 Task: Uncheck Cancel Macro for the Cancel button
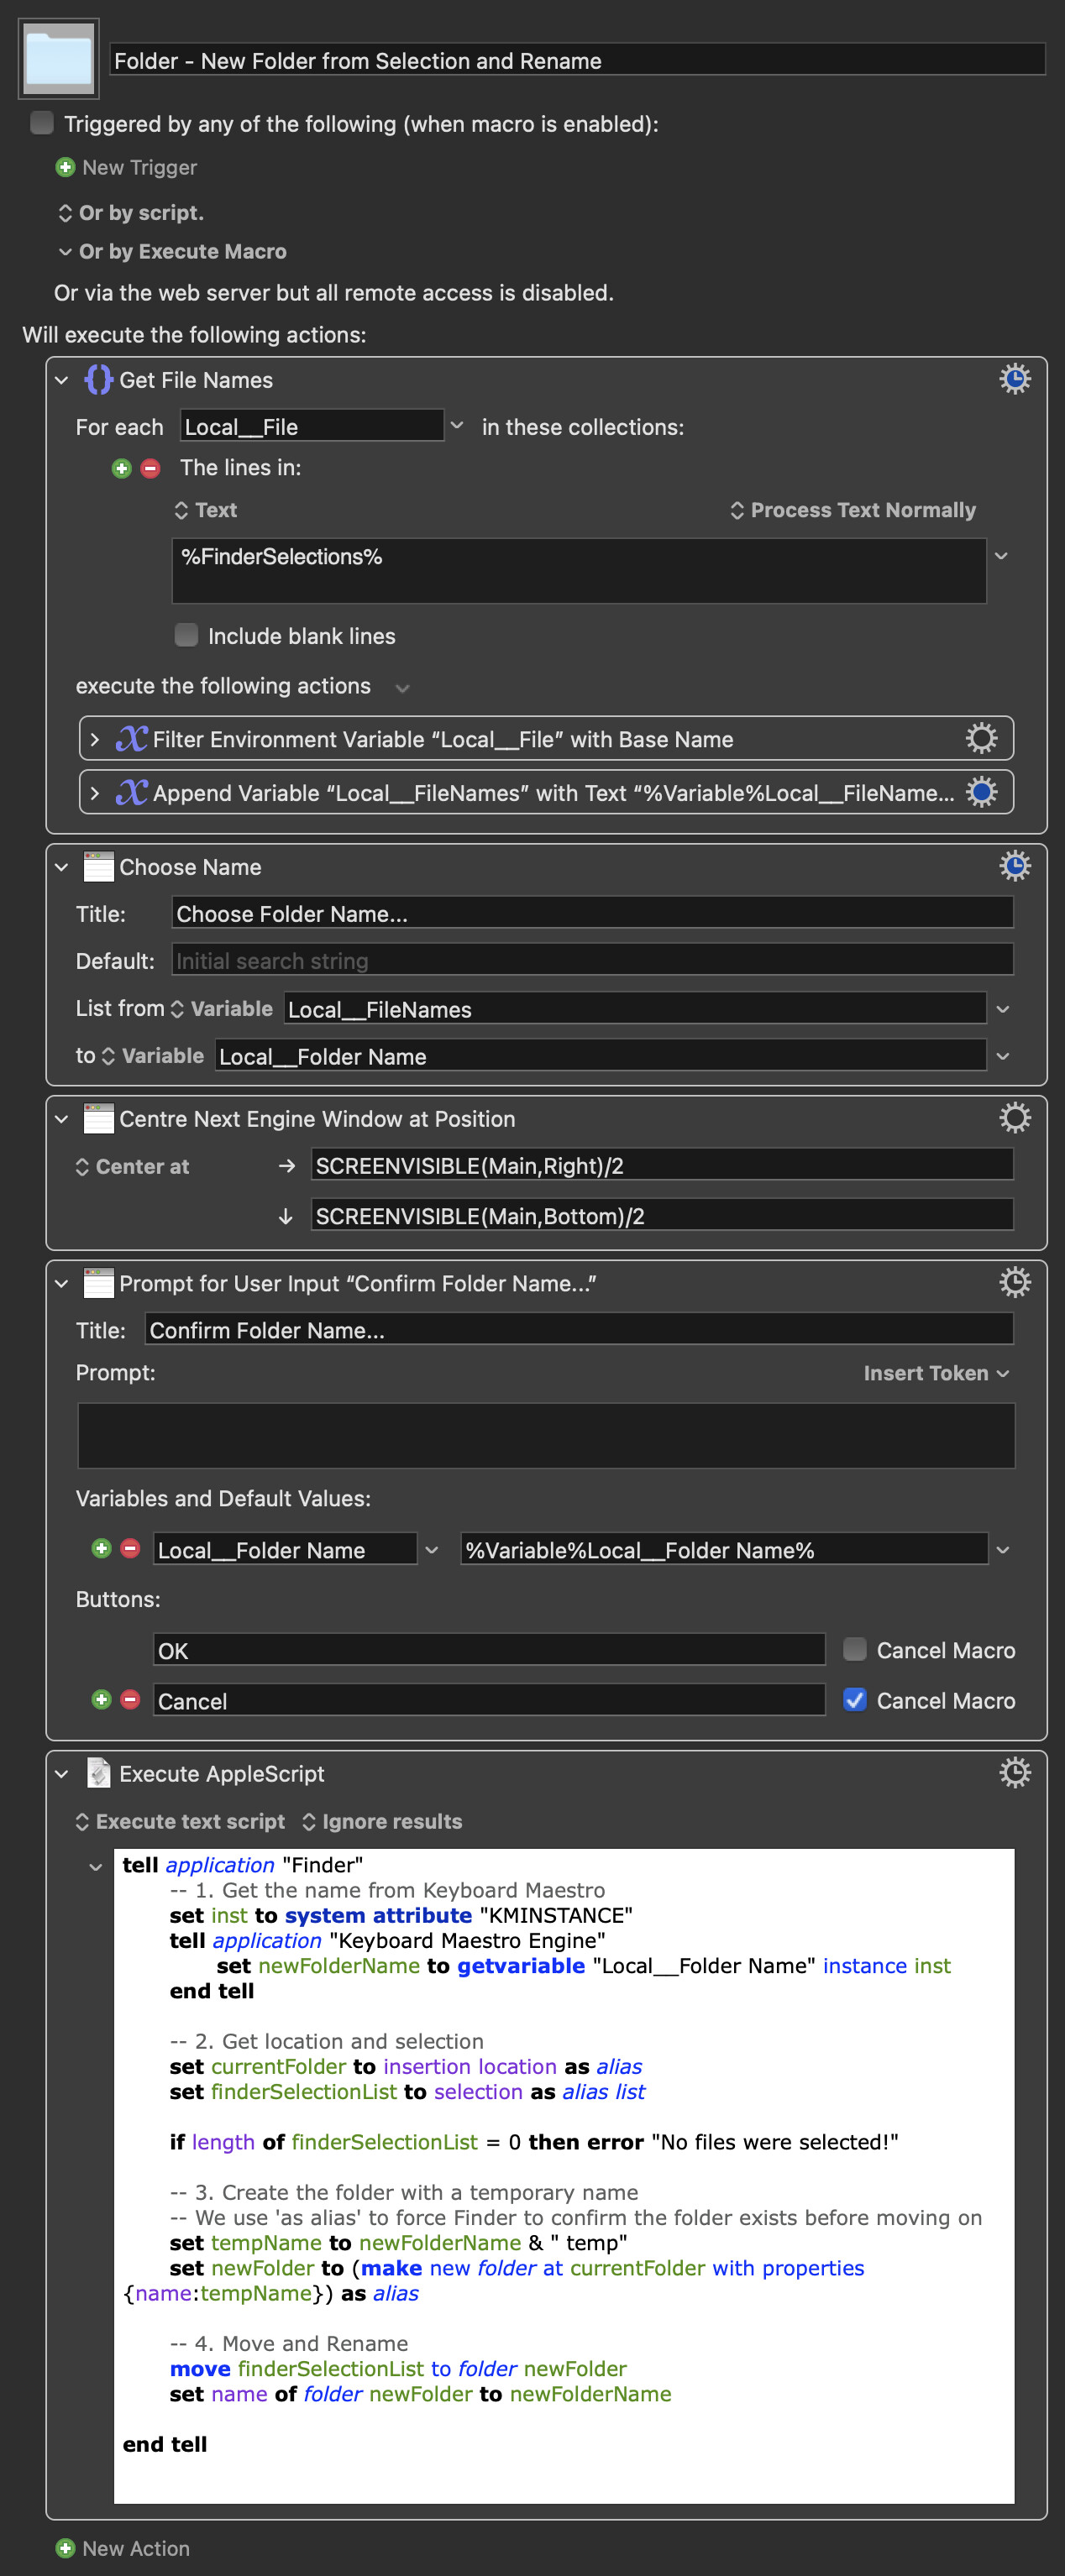tap(854, 1700)
